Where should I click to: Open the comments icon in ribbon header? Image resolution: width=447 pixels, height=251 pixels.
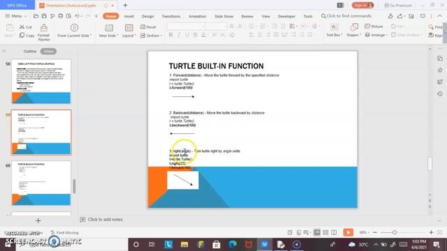coord(423,16)
